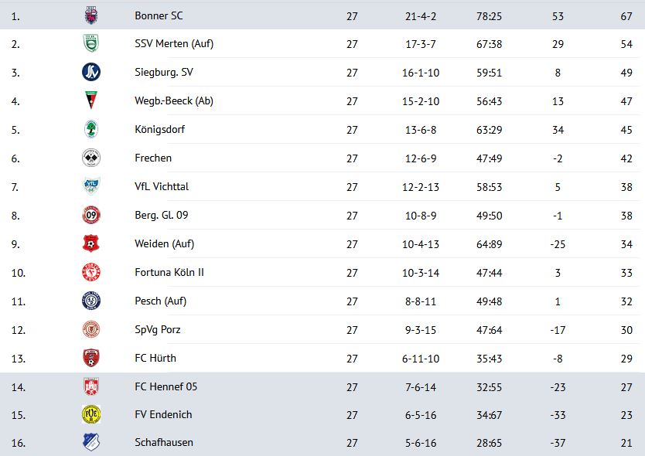645x456 pixels.
Task: Click the FV Endenich yellow crest
Action: pos(91,415)
